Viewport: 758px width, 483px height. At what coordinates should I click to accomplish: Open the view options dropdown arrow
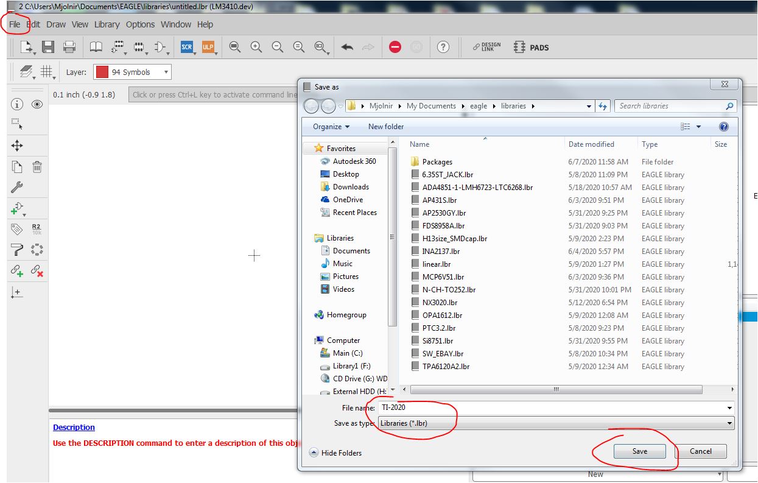[698, 127]
